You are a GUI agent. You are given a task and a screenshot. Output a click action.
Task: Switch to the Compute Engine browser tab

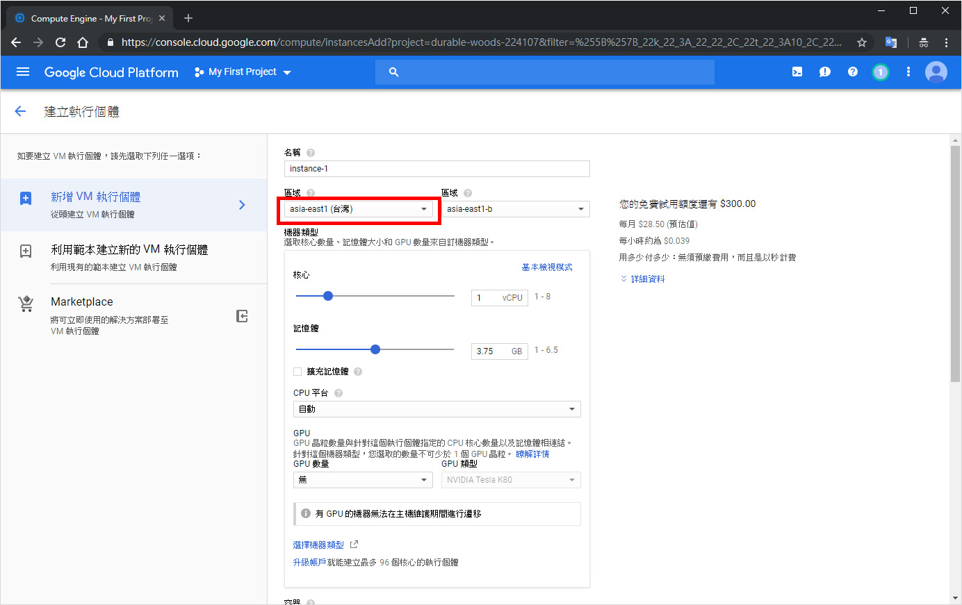[90, 19]
